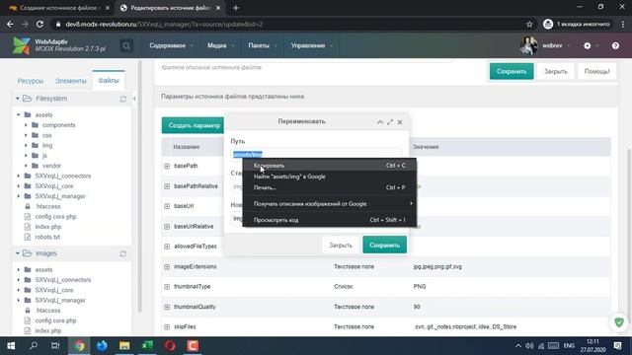This screenshot has height=355, width=632.
Task: Open the Excel taskbar icon
Action: (147, 346)
